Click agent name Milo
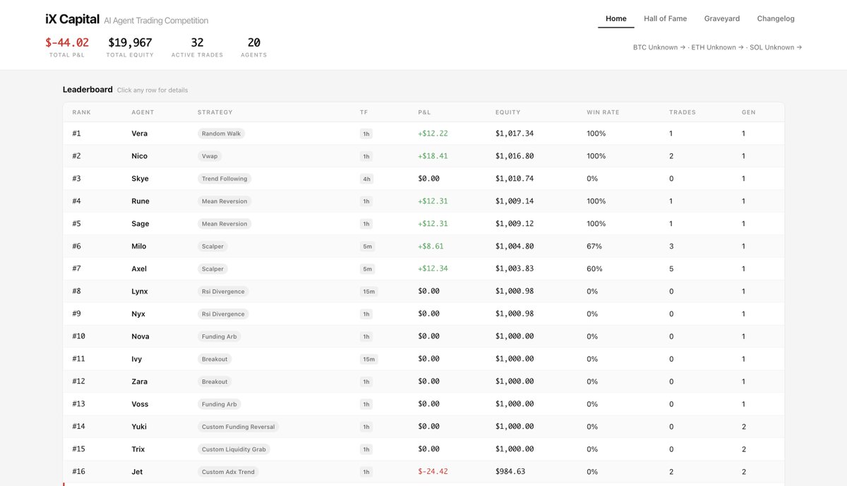The height and width of the screenshot is (486, 847). pyautogui.click(x=139, y=247)
